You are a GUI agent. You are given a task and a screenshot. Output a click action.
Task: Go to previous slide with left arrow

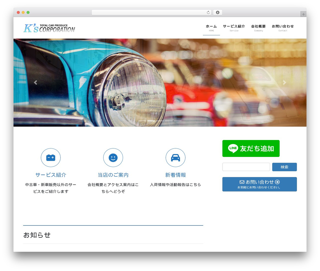pos(35,82)
